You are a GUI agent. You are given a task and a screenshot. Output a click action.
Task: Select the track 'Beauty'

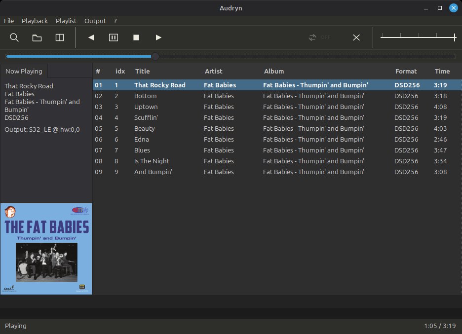pyautogui.click(x=277, y=128)
